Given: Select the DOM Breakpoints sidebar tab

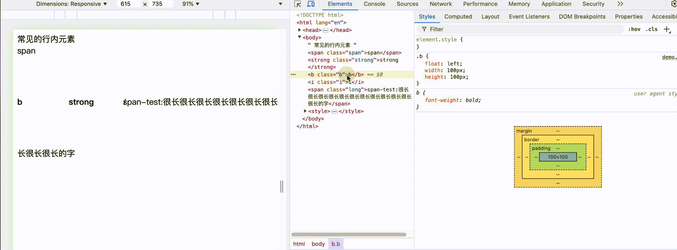Looking at the screenshot, I should click(582, 17).
